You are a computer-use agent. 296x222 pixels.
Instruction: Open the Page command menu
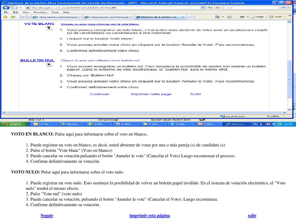tap(259, 17)
